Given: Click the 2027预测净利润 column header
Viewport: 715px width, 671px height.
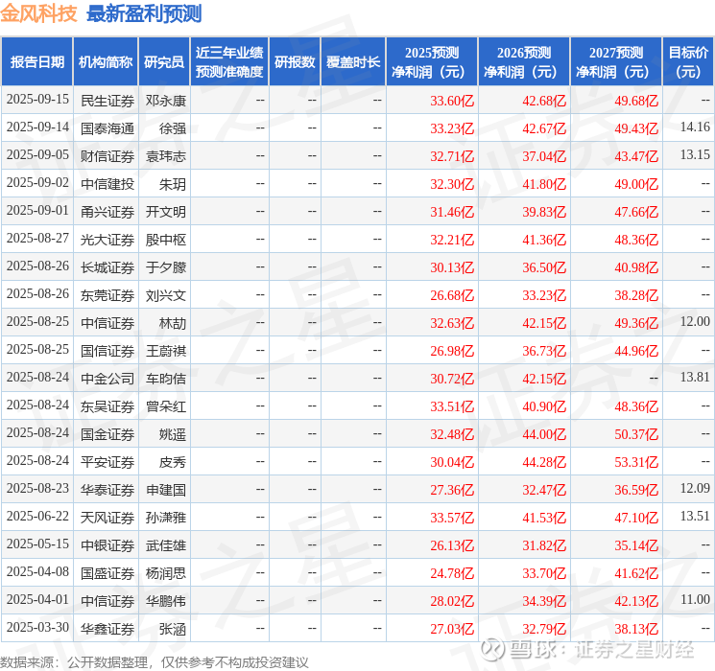Looking at the screenshot, I should pyautogui.click(x=616, y=62).
